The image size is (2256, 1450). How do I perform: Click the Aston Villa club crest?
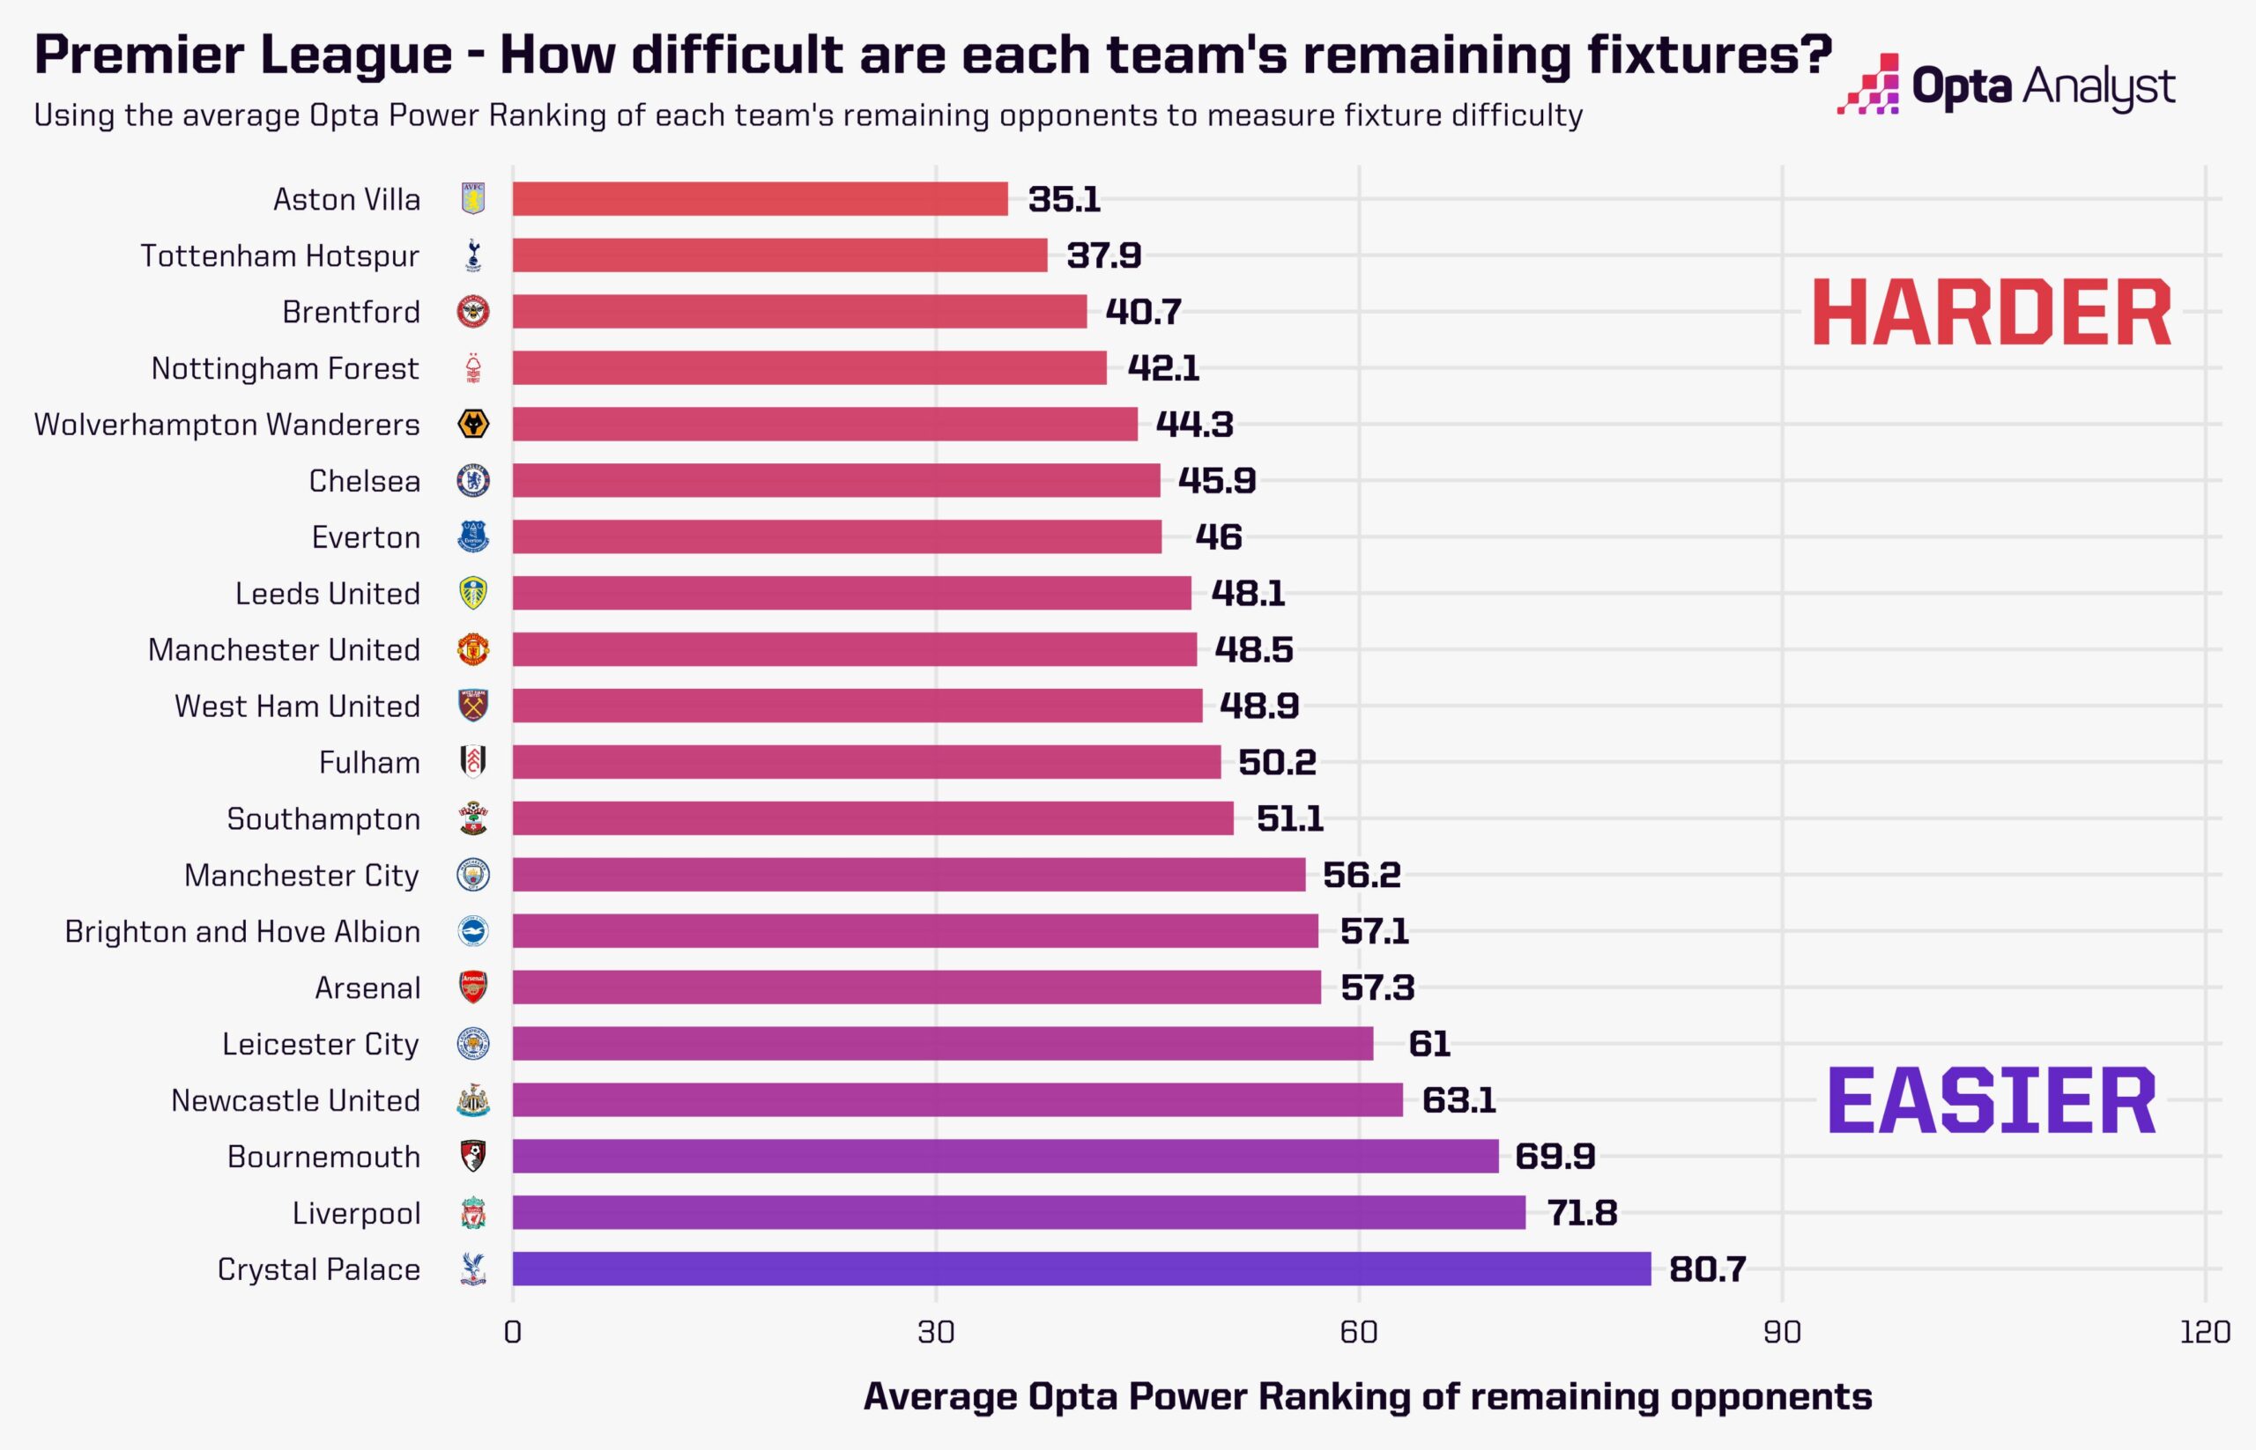click(473, 199)
